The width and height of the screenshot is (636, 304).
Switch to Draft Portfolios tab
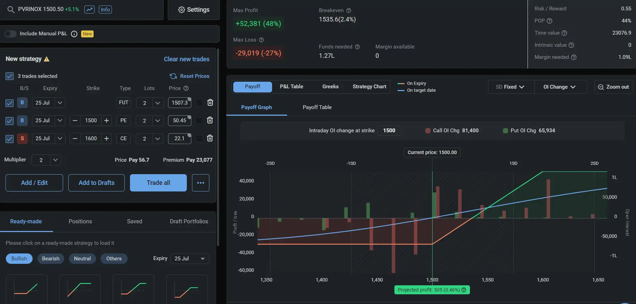point(189,221)
